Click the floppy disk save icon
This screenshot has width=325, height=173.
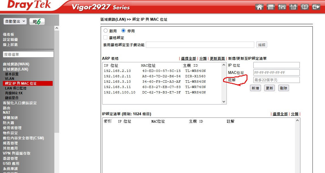pyautogui.click(x=293, y=7)
